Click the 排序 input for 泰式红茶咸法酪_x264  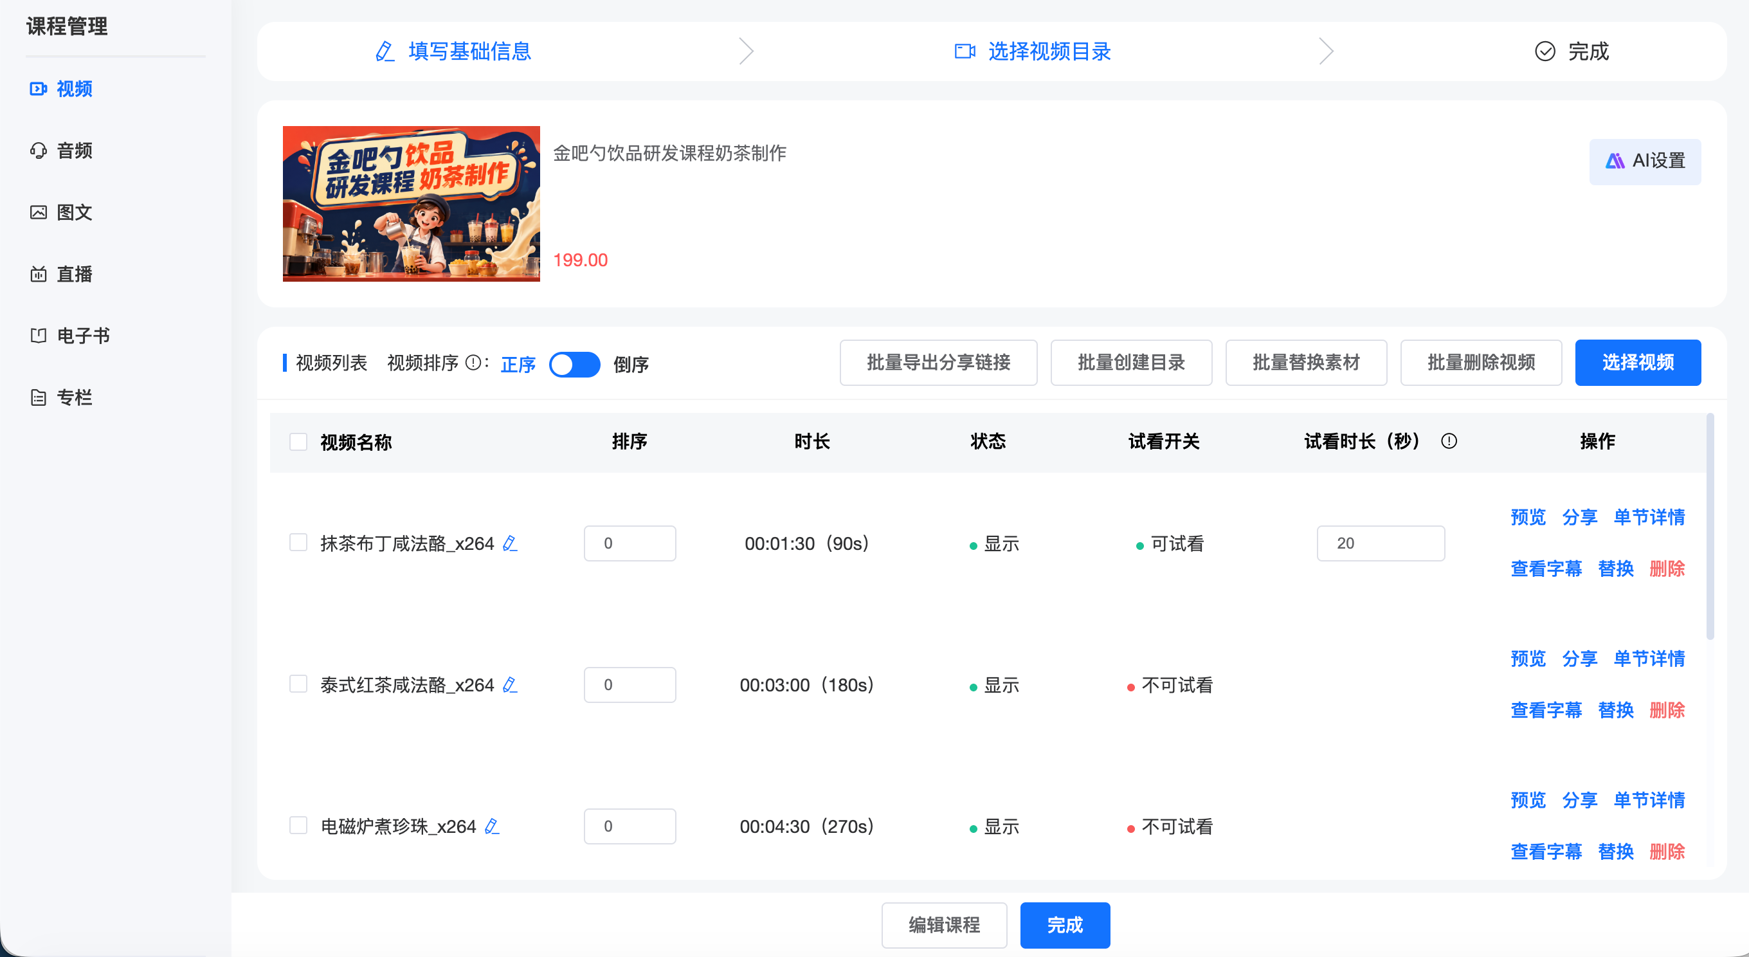[630, 685]
